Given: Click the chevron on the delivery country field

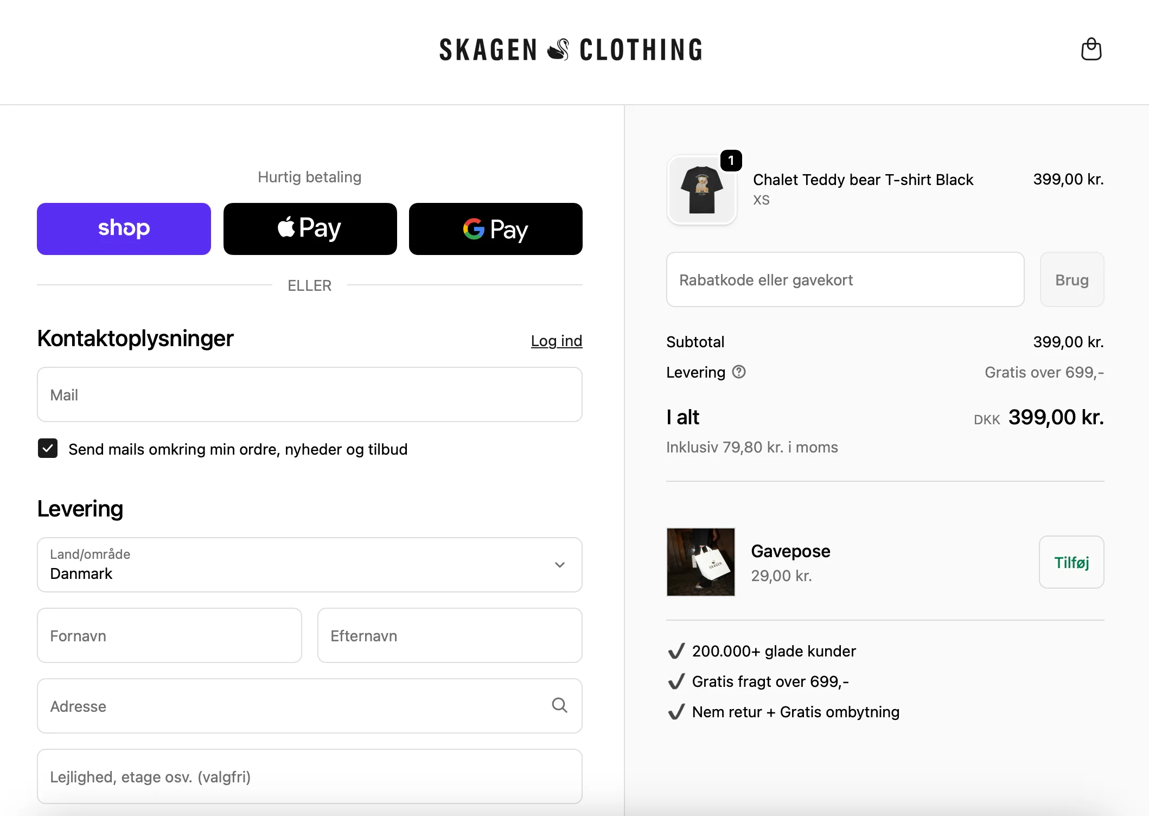Looking at the screenshot, I should [559, 564].
